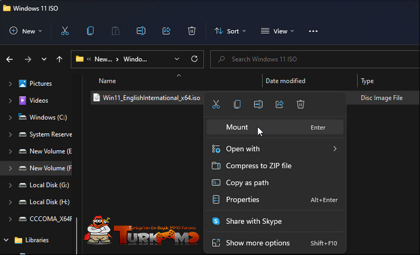Collapse the Libraries tree node

[x=6, y=240]
